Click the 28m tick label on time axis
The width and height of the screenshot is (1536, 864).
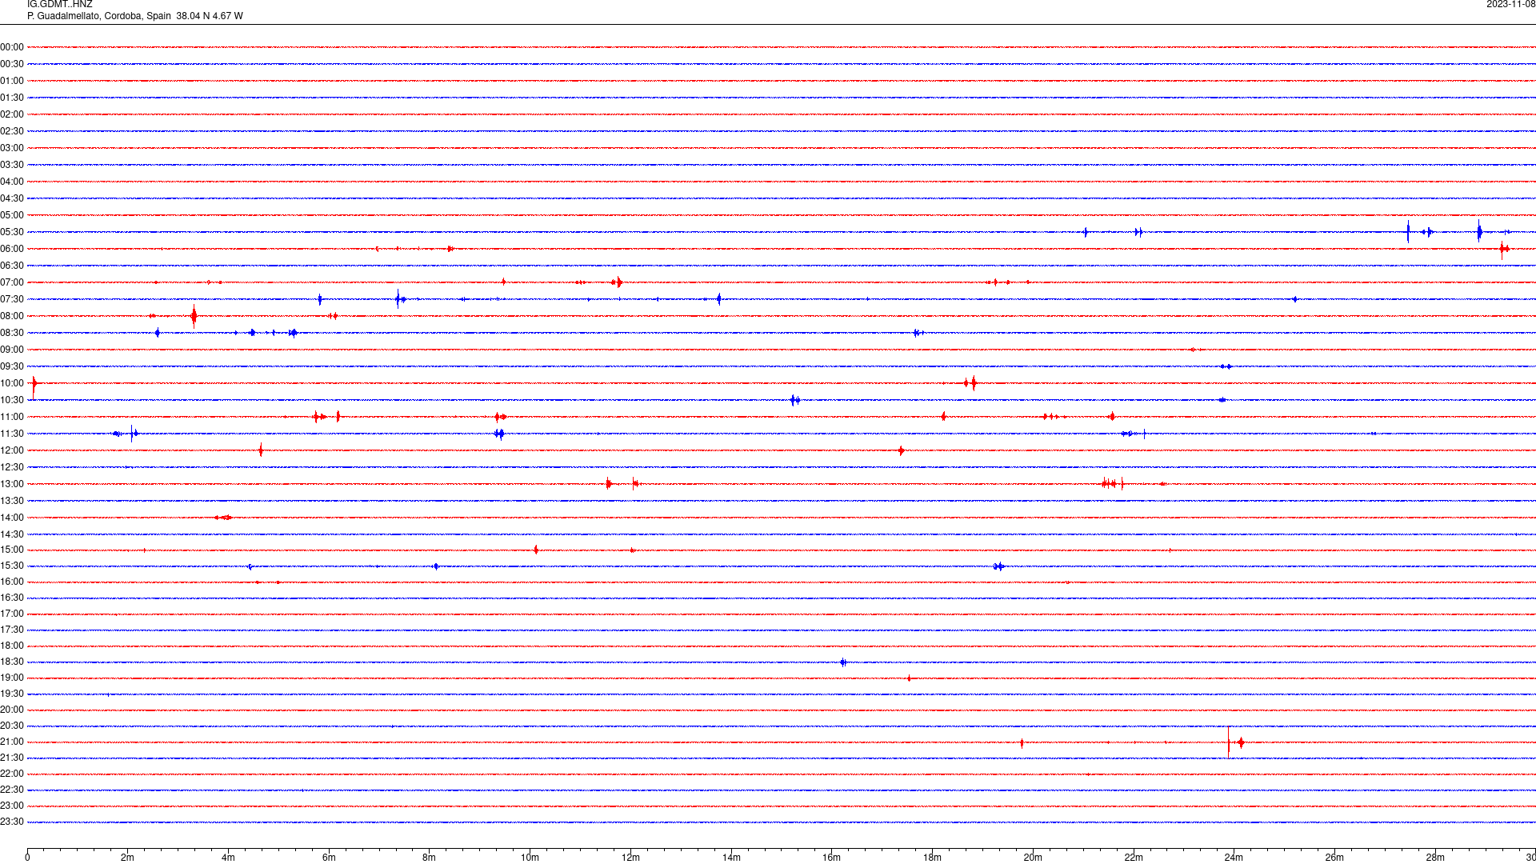1435,858
